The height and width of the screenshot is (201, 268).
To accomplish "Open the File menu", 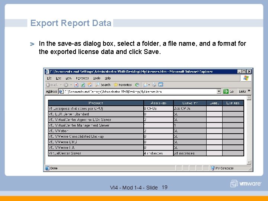I will 49,78.
